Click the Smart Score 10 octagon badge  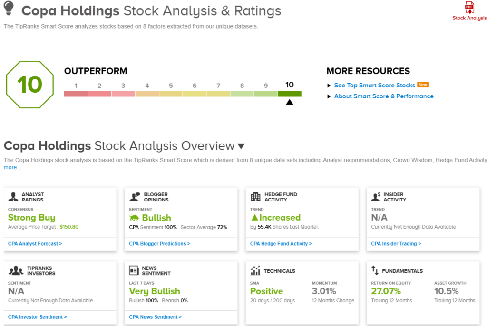(30, 85)
